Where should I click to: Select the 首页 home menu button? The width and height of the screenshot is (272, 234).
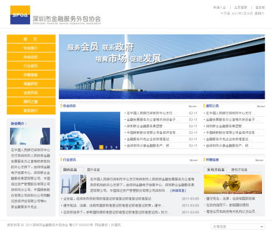(31, 39)
